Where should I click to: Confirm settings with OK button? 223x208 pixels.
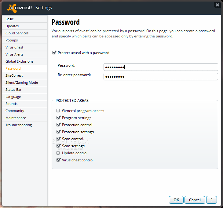tap(176, 200)
